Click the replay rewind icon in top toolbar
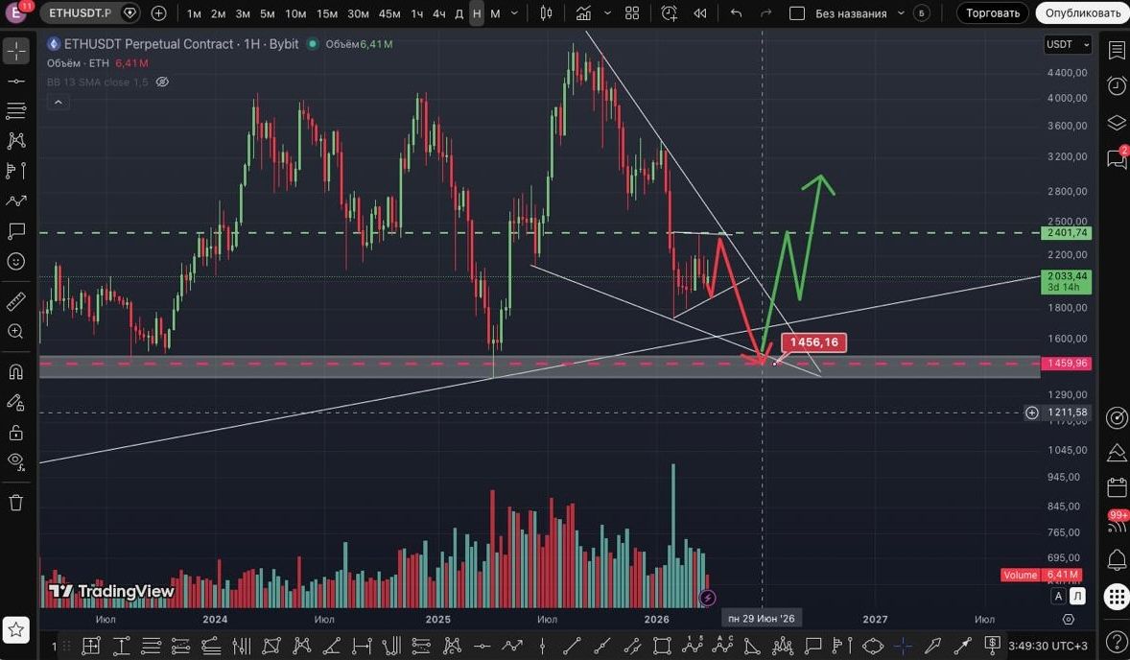 700,13
